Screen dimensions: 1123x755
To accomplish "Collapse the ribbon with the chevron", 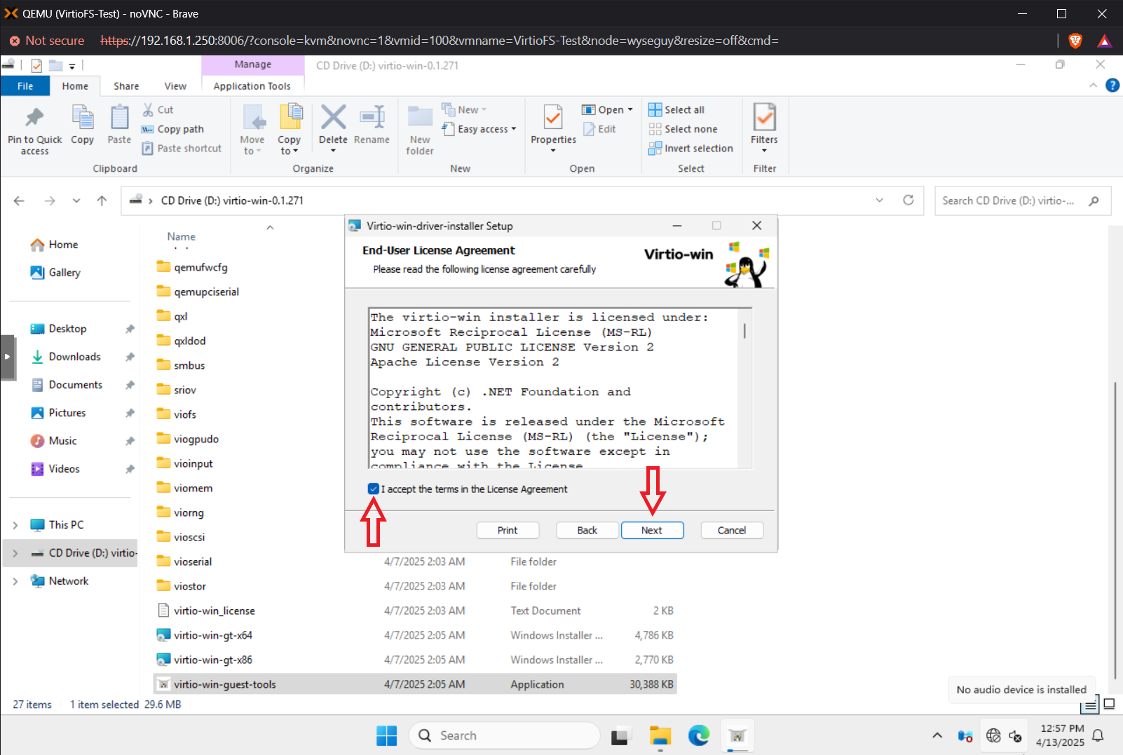I will pos(1094,86).
